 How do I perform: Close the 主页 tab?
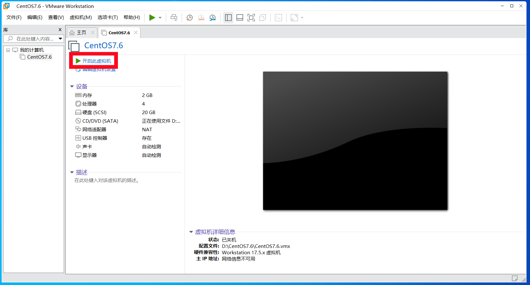tap(93, 33)
